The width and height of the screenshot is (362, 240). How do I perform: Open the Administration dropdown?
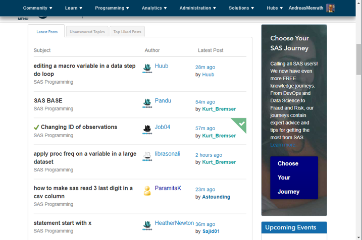(198, 8)
